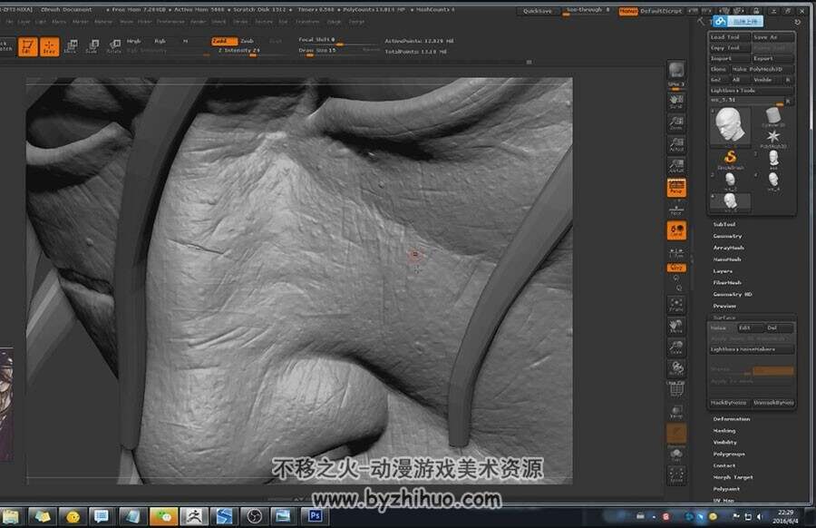
Task: Click Import button in Tool panel
Action: [x=730, y=58]
